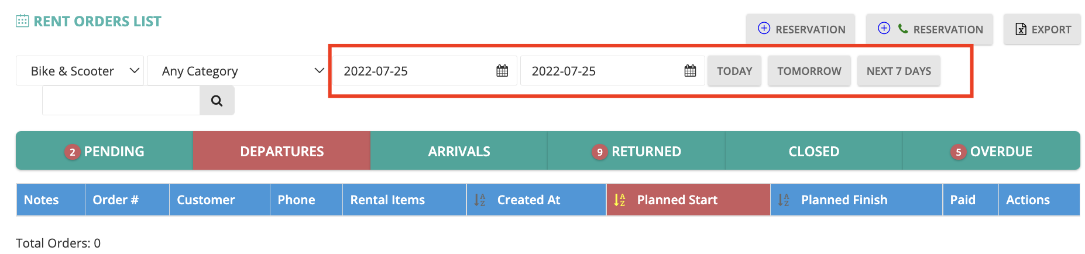Screen dimensions: 1085x254
Task: Sort by Created At column icon
Action: point(479,200)
